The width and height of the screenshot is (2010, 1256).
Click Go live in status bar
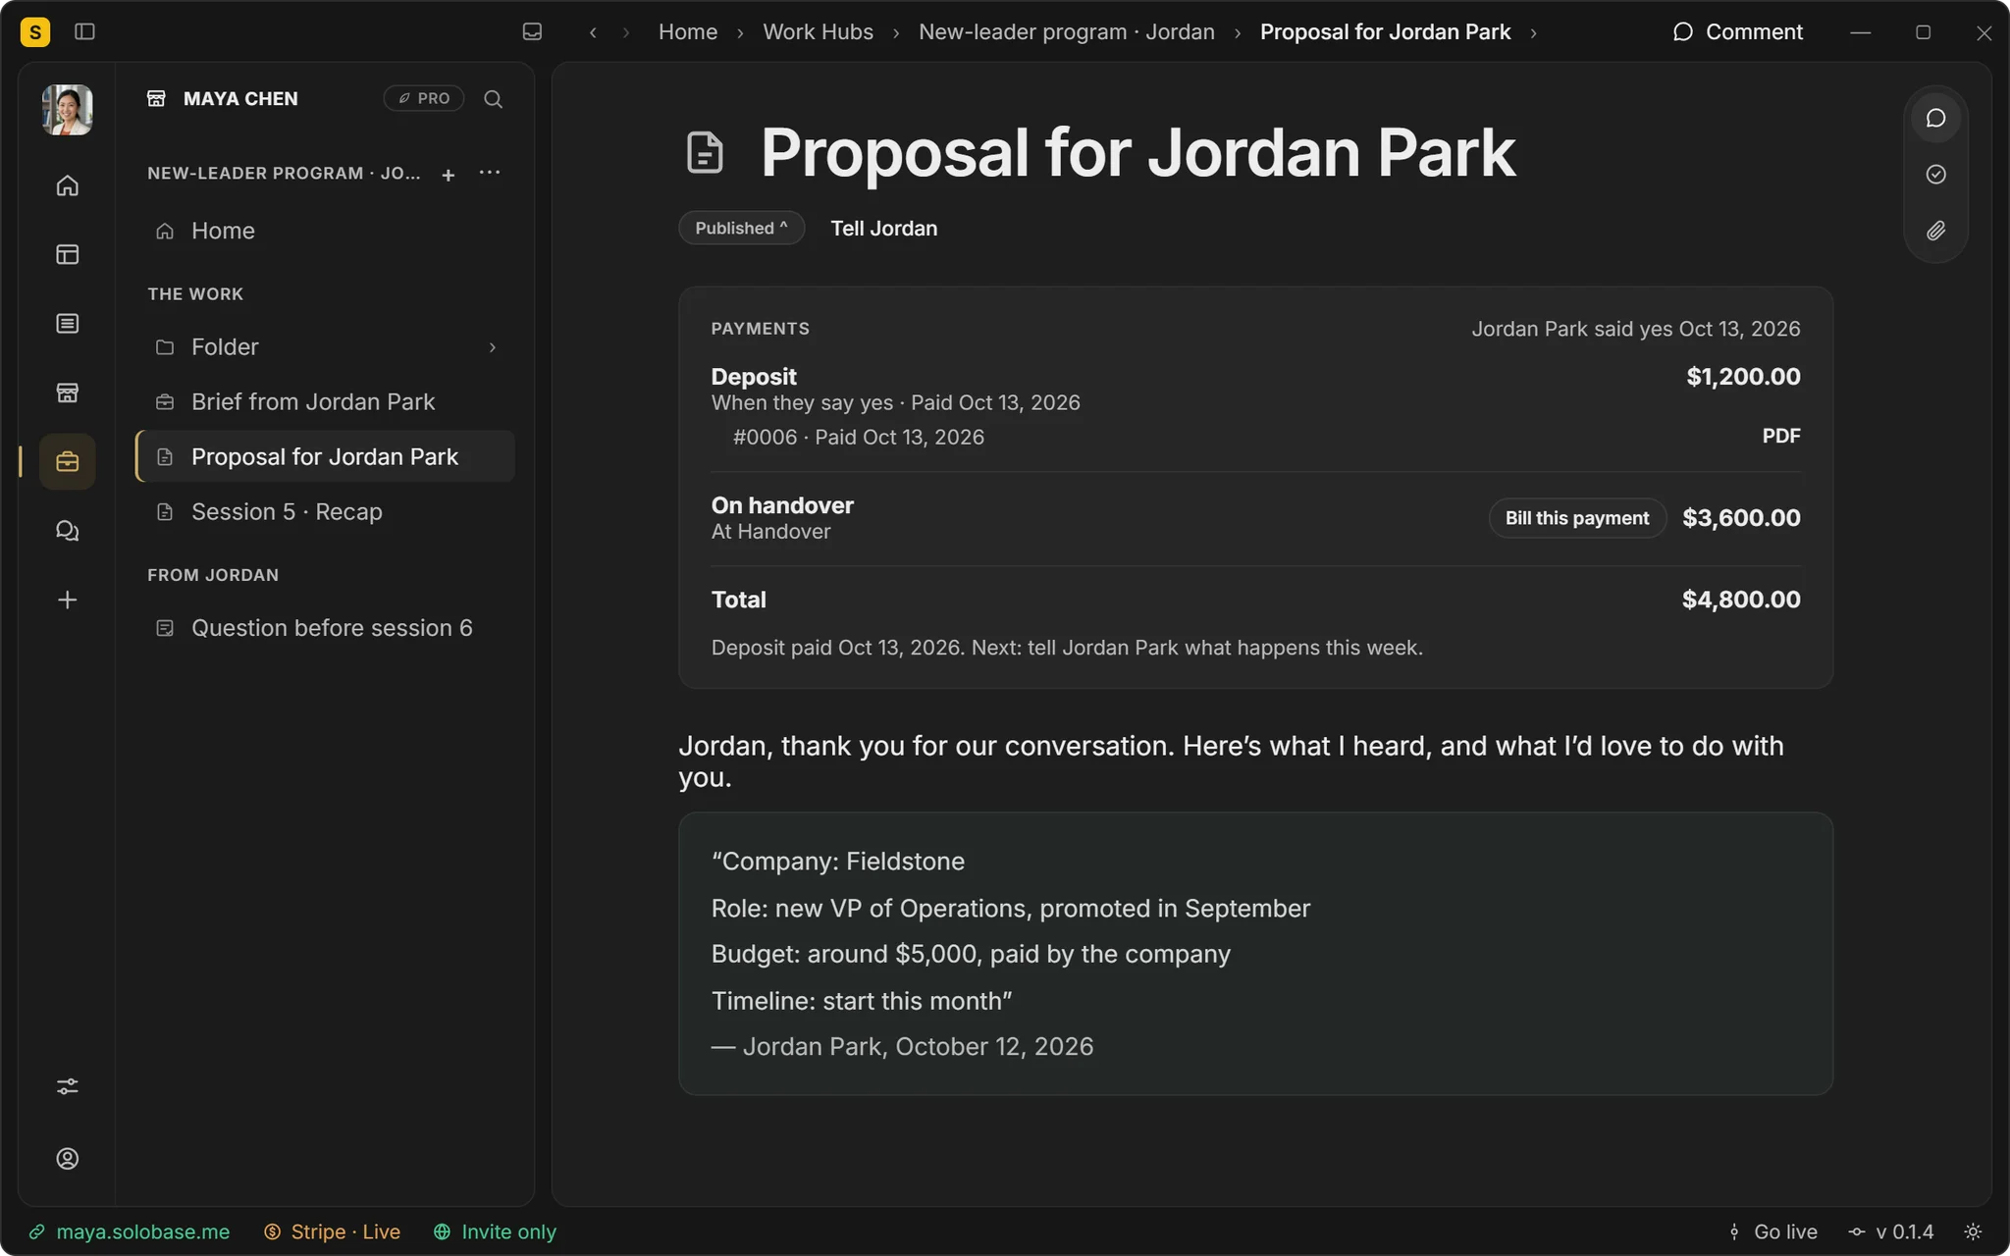coord(1772,1231)
